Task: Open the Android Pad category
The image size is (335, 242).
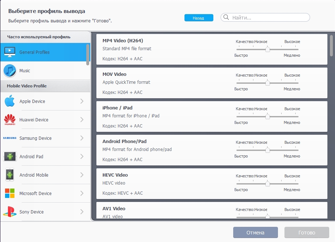Action: point(45,156)
